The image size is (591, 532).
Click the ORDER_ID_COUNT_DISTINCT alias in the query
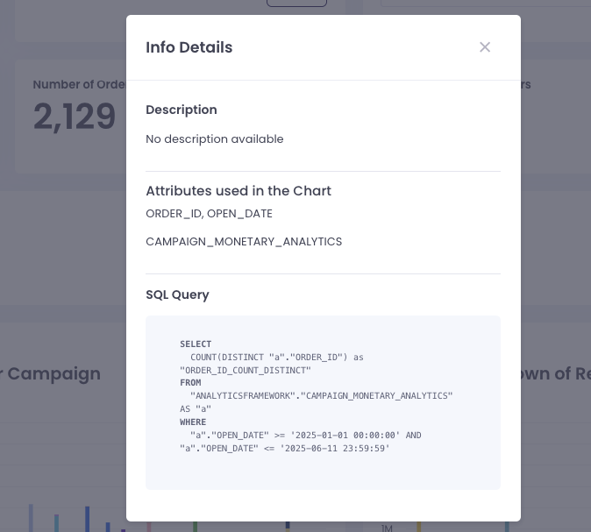click(246, 371)
